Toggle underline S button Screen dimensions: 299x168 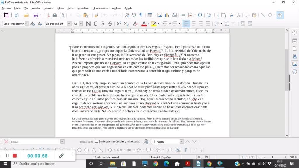click(x=103, y=24)
